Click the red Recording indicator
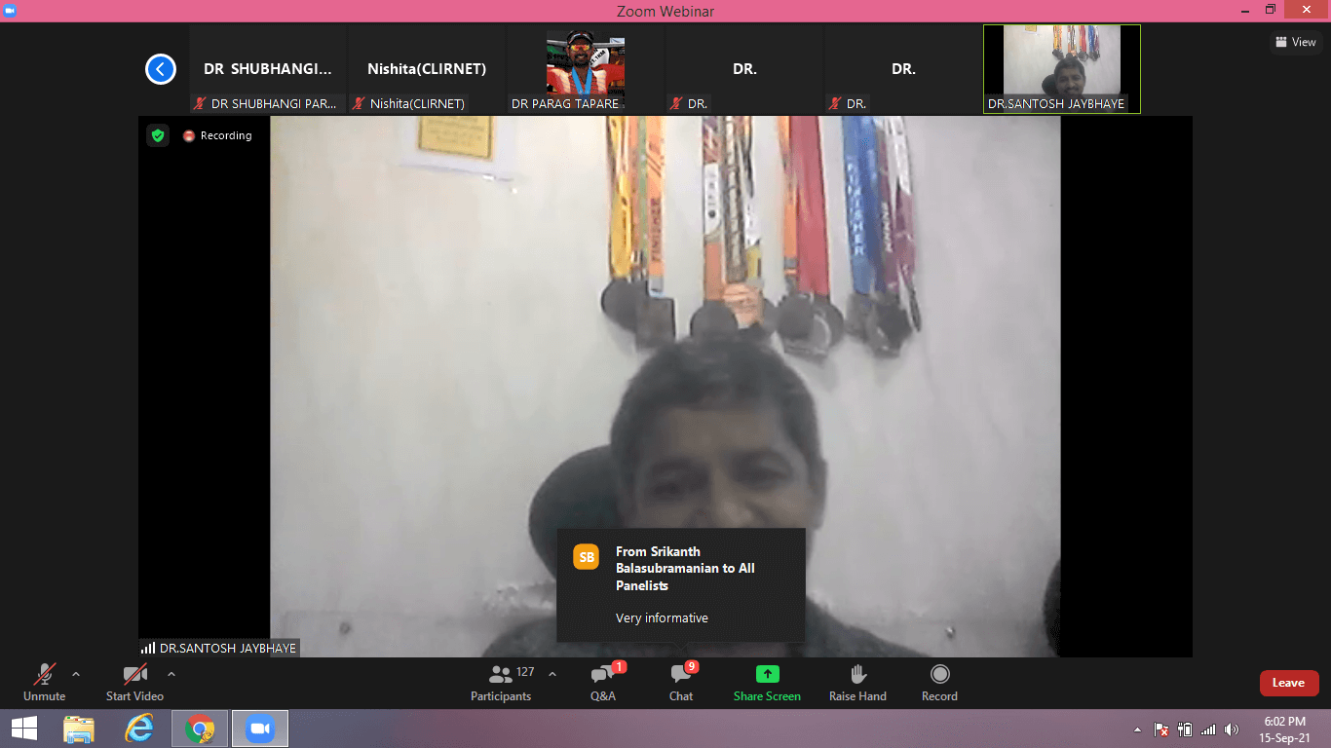Screen dimensions: 1331x748 tap(217, 135)
